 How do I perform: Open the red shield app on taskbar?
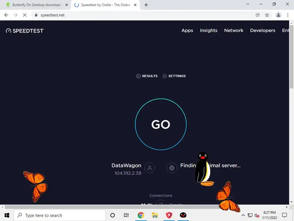(169, 215)
